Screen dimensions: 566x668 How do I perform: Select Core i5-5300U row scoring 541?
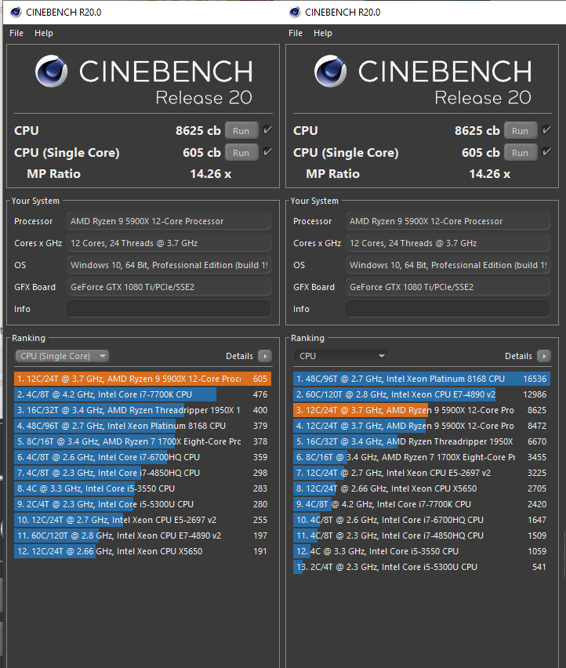coord(422,567)
